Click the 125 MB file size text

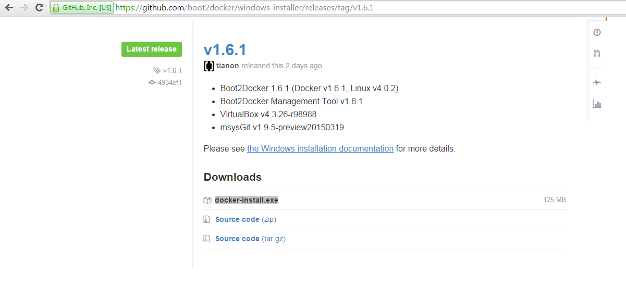(x=555, y=200)
